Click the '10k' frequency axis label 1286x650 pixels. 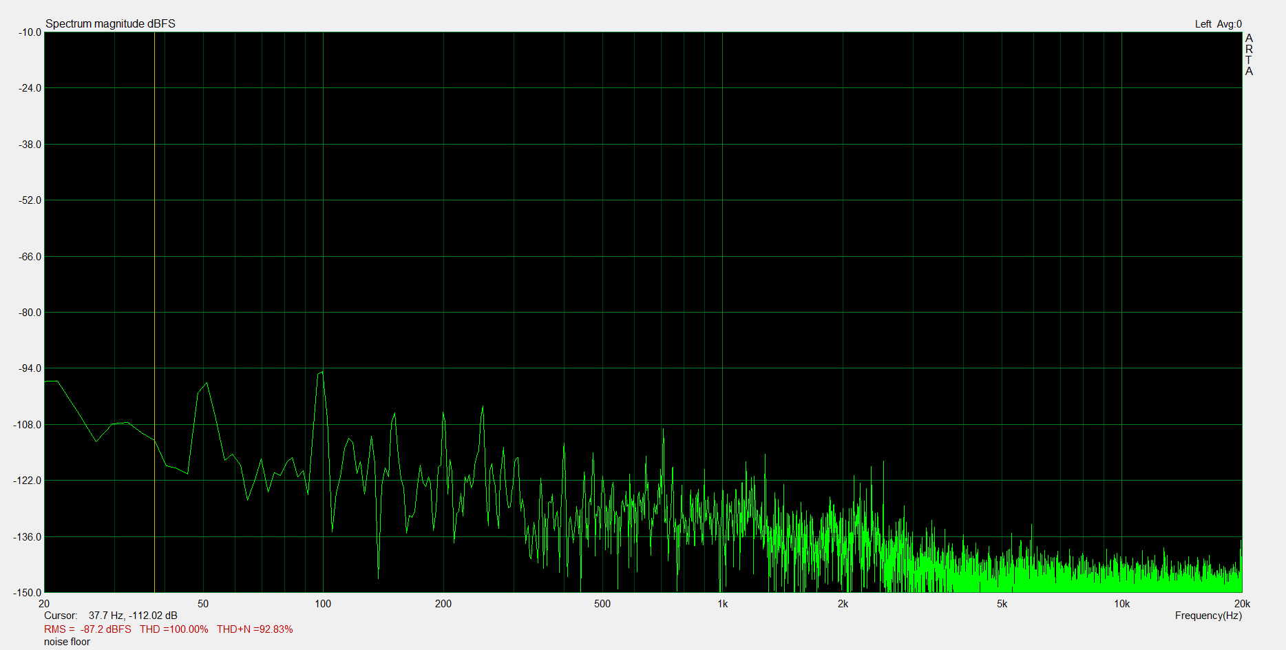pyautogui.click(x=1121, y=604)
